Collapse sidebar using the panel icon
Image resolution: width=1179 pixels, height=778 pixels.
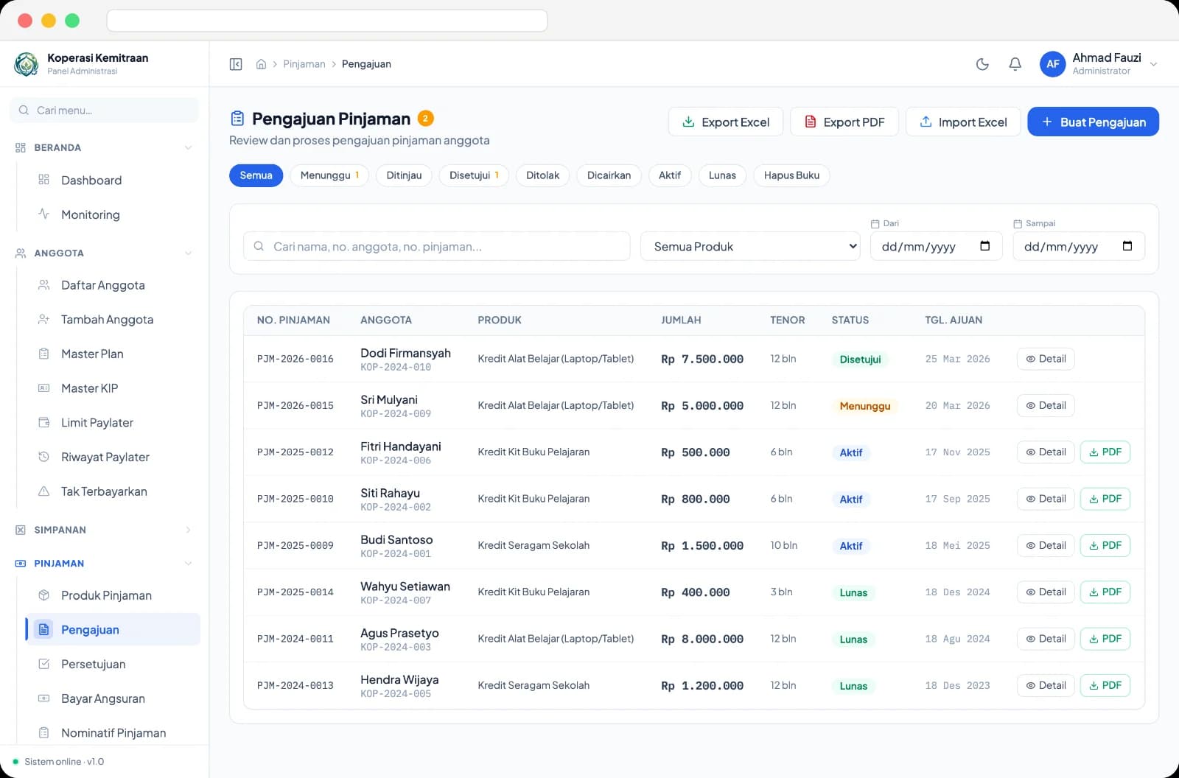[236, 64]
